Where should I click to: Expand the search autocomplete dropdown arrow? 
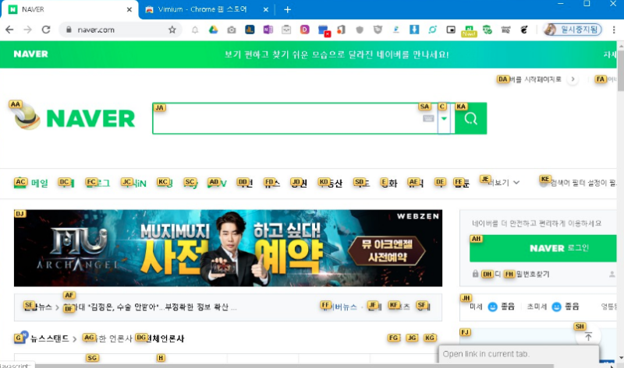tap(444, 119)
